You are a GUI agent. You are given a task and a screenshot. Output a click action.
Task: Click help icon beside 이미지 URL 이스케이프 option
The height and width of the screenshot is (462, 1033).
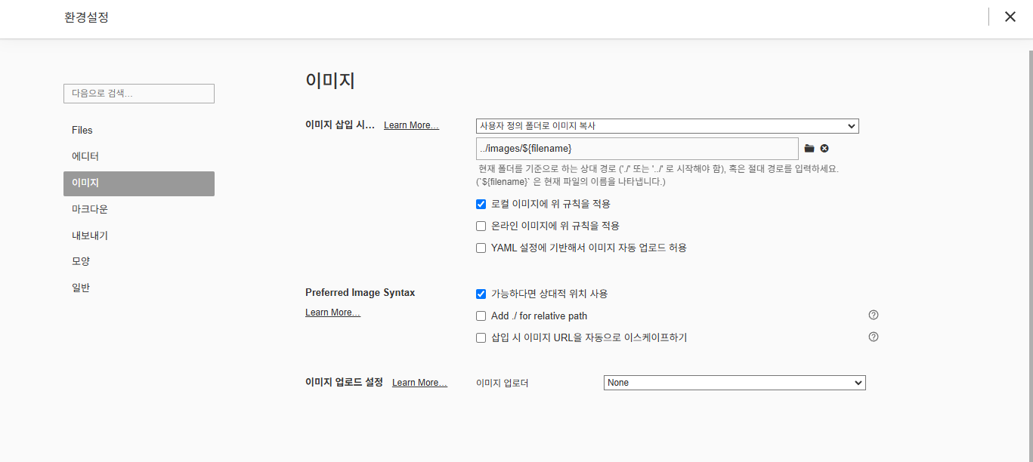point(874,337)
